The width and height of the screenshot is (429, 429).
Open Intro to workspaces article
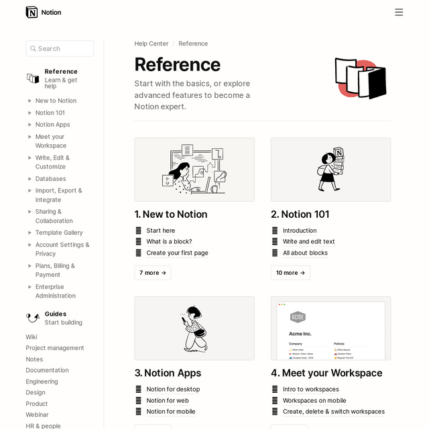pyautogui.click(x=311, y=389)
